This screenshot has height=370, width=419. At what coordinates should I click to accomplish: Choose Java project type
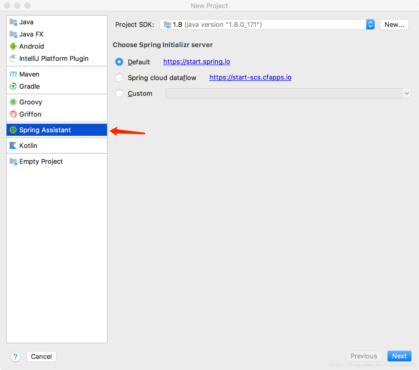point(57,22)
